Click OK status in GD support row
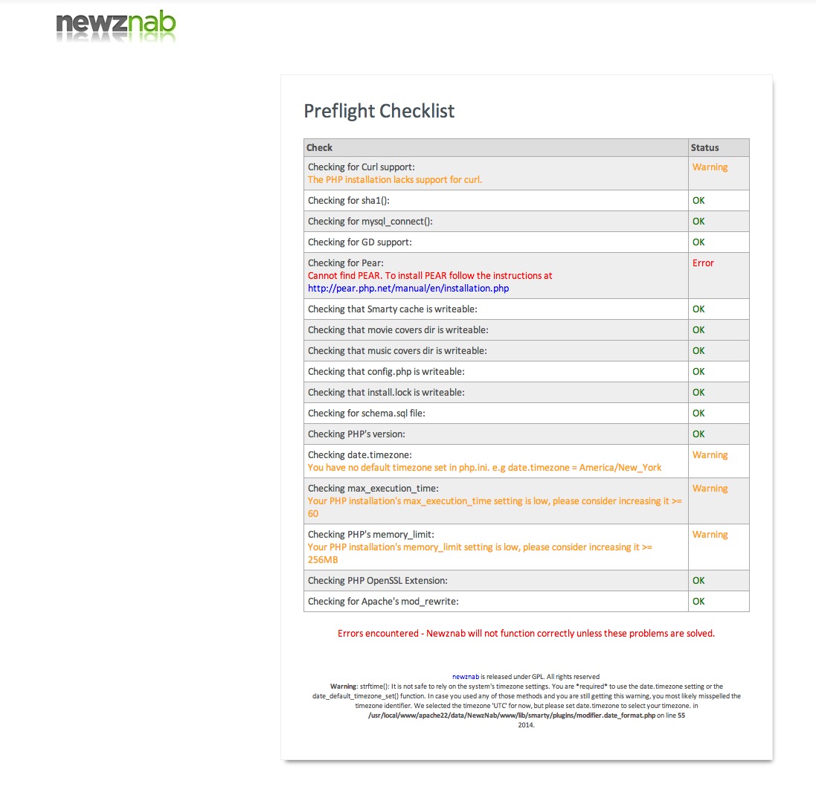Screen dimensions: 816x804 pyautogui.click(x=698, y=242)
